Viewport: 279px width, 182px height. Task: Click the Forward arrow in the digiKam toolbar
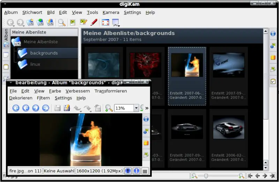20,22
